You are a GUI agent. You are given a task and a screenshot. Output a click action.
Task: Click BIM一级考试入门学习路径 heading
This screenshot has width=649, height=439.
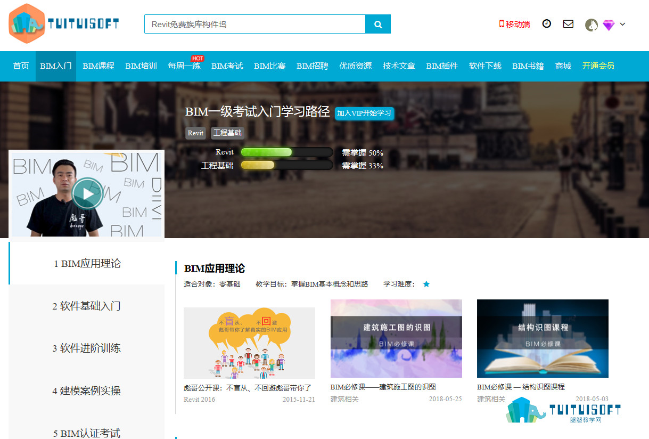click(258, 112)
